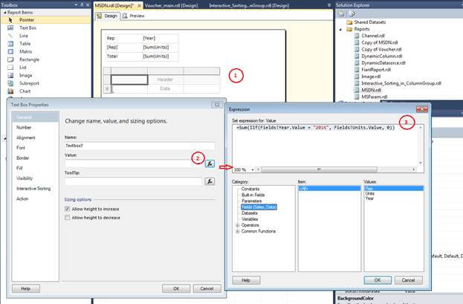Activate the Interactive_Sorting [Design] tab
The width and height of the screenshot is (463, 304).
click(249, 6)
